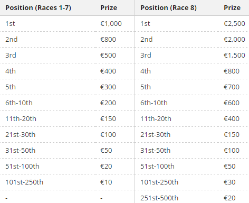249x203 pixels.
Task: Click the Races 1-7 €20 prize cell
Action: pos(106,167)
